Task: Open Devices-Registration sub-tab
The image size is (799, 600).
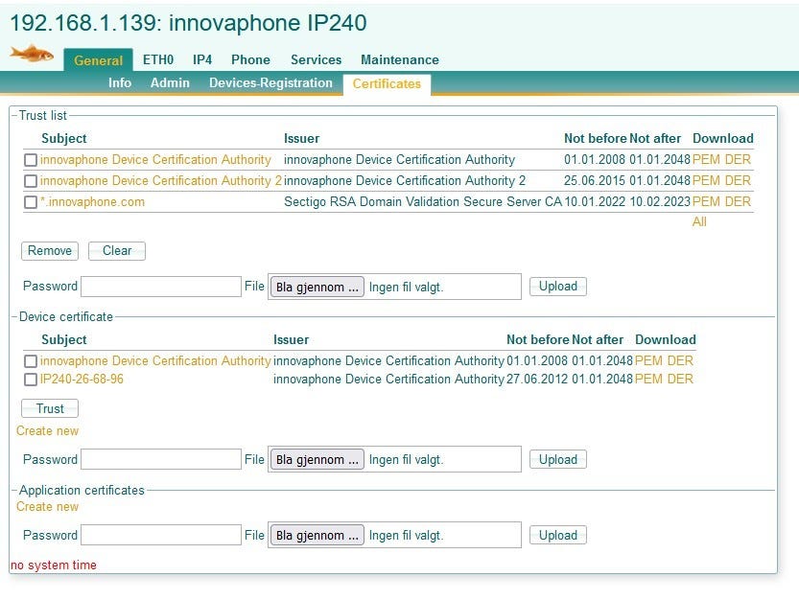Action: point(270,82)
